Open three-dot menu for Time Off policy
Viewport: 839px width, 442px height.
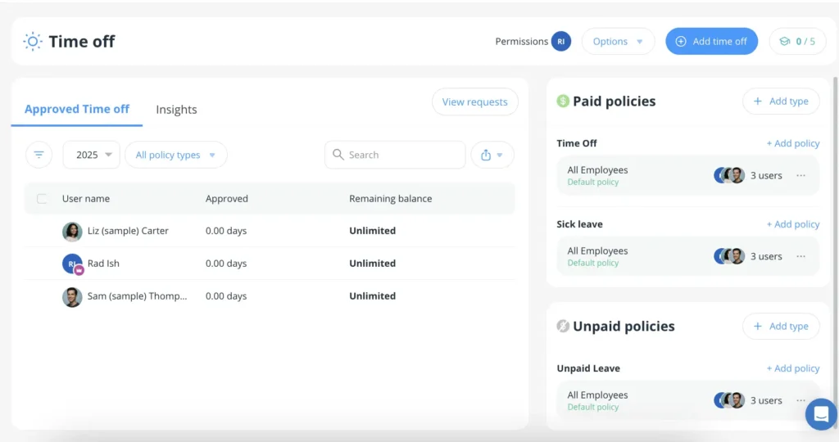click(800, 175)
